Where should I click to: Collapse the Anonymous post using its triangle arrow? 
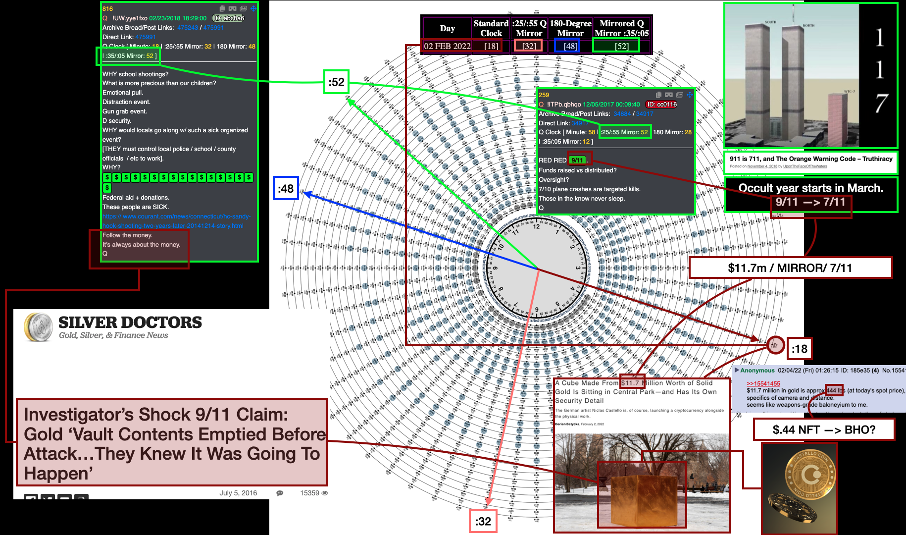737,370
